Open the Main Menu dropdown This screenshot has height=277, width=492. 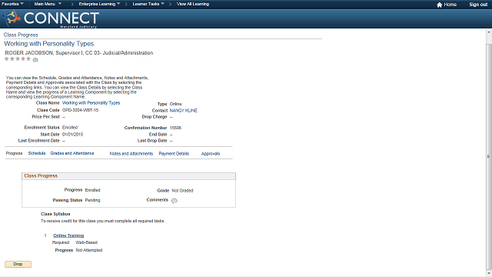(x=48, y=4)
